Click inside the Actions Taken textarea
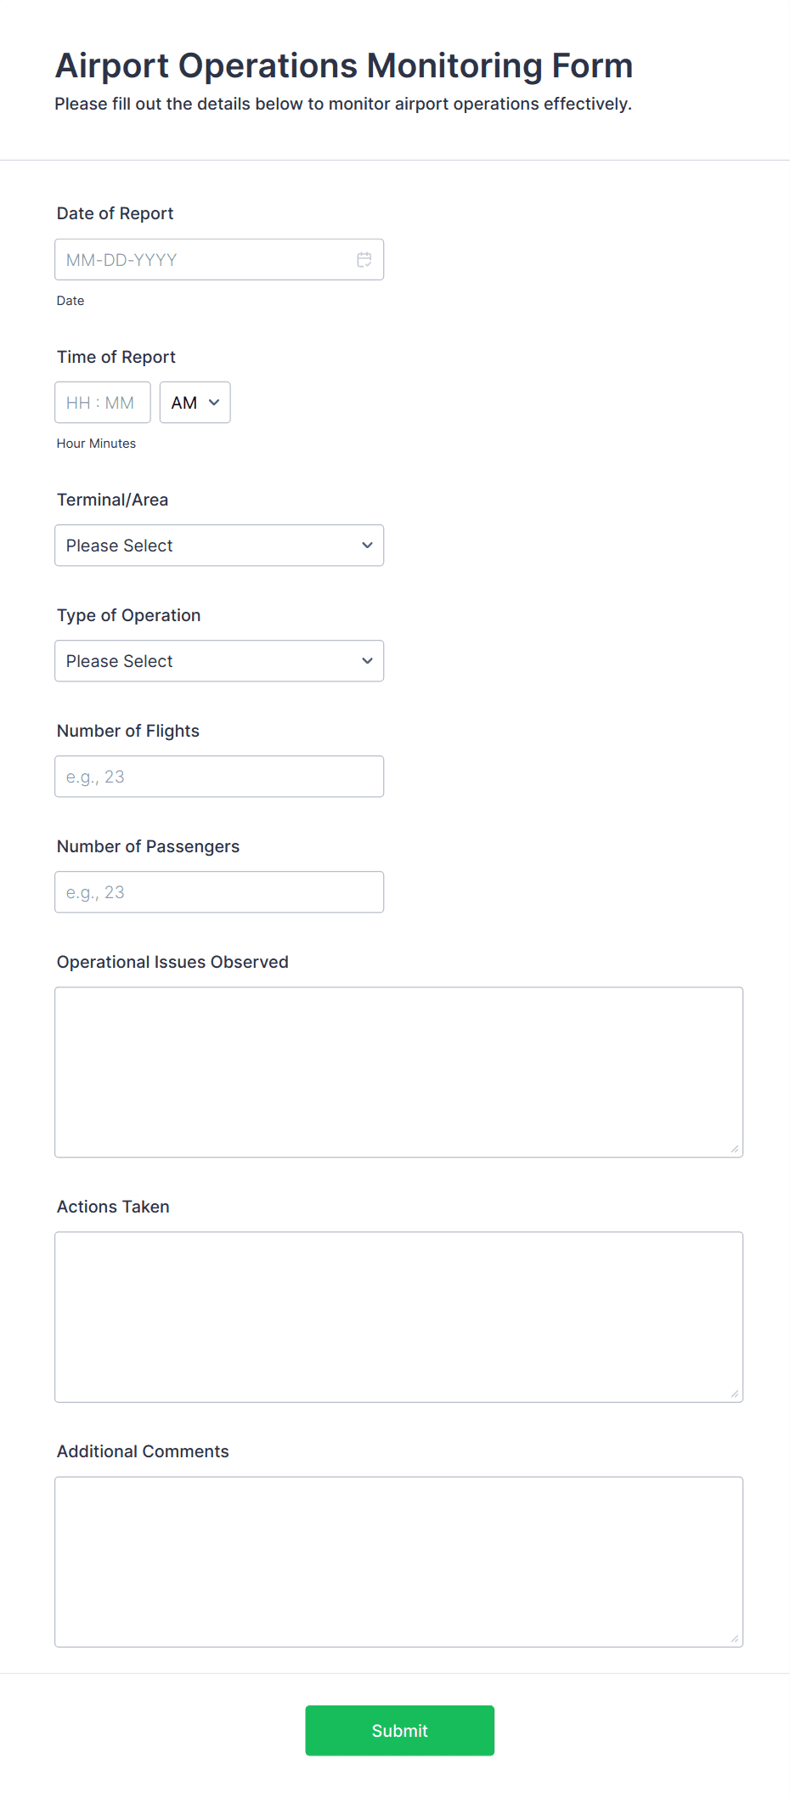The image size is (790, 1798). coord(398,1316)
